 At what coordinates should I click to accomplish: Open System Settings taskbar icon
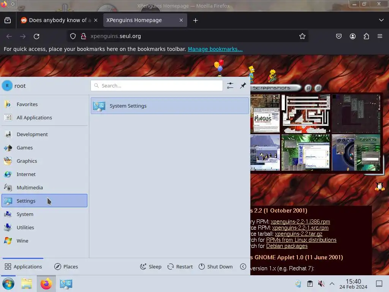click(66, 284)
